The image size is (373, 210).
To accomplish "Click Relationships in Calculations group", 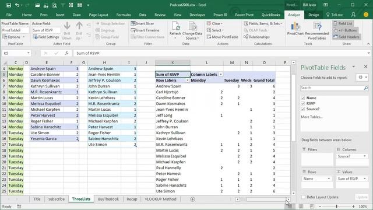I will [256, 37].
